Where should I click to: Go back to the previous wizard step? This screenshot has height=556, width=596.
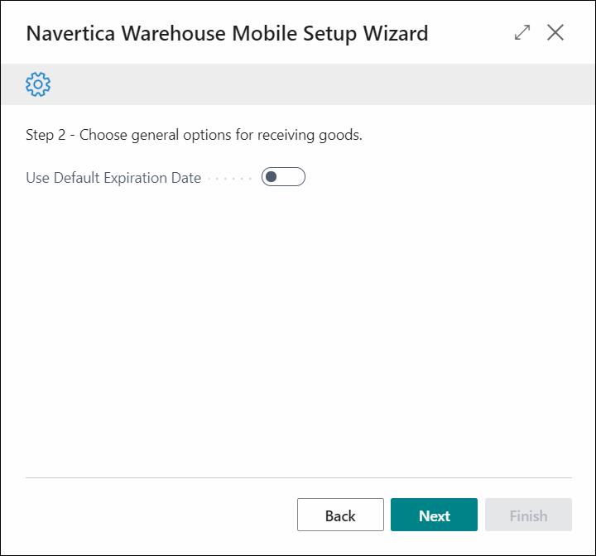(340, 515)
